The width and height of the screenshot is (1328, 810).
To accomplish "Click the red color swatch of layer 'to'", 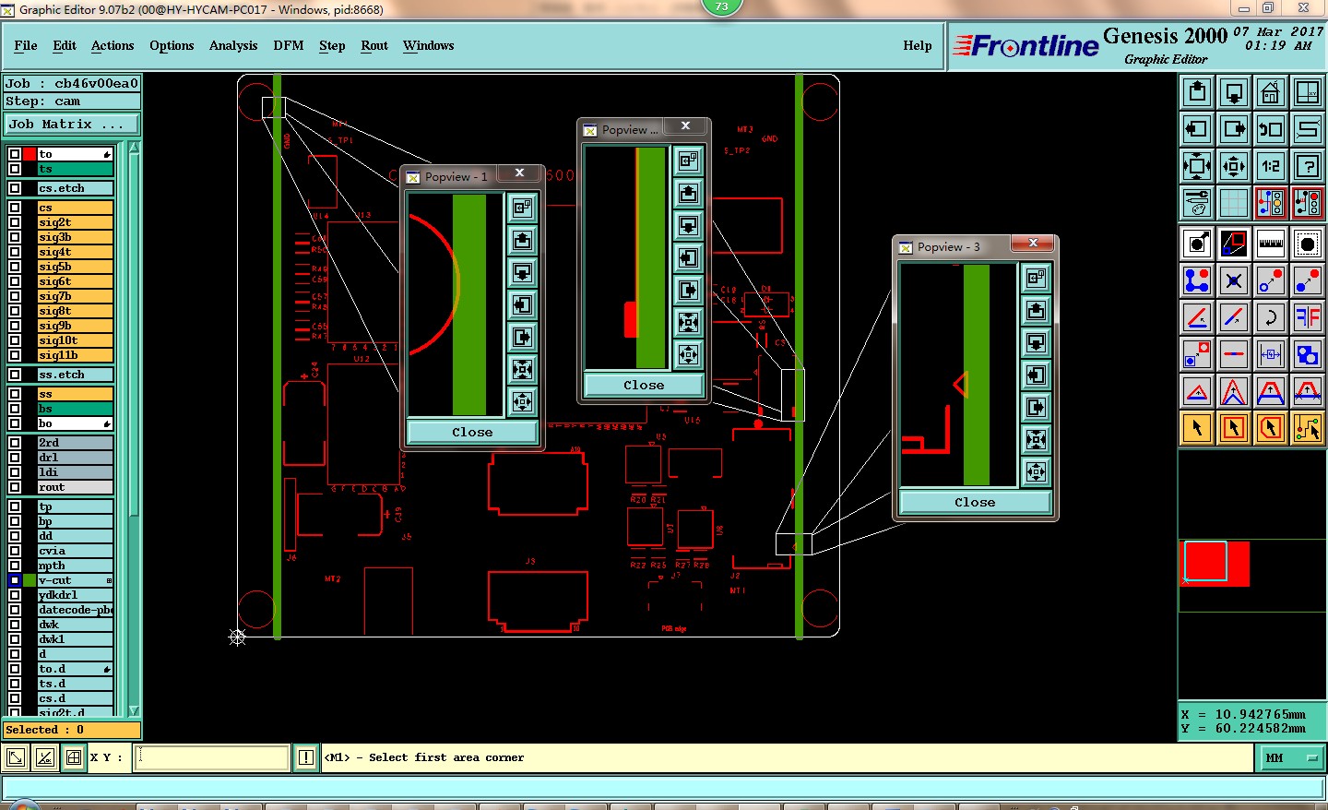I will [30, 154].
